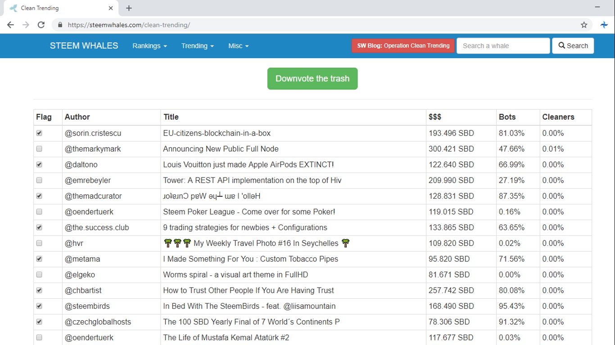The width and height of the screenshot is (615, 345).
Task: Expand the Rankings dropdown menu
Action: click(149, 46)
